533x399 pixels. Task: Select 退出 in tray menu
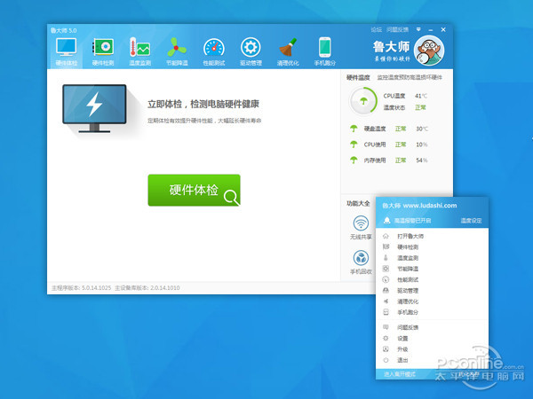(402, 360)
